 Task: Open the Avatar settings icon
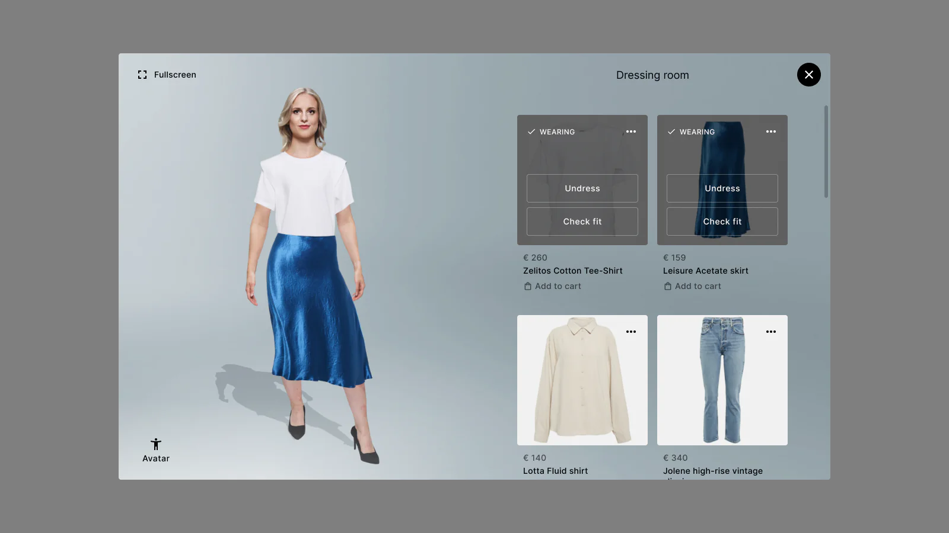(x=156, y=445)
